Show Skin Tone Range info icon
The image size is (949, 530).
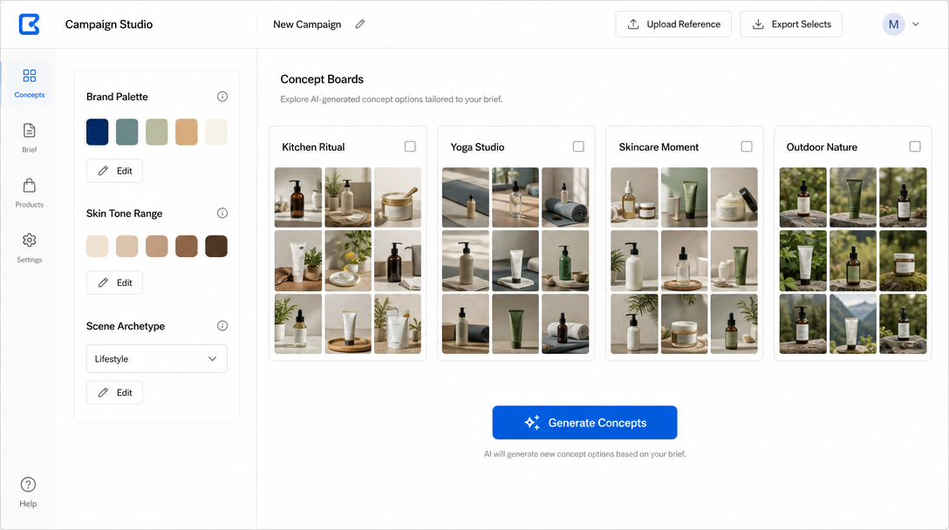[222, 213]
